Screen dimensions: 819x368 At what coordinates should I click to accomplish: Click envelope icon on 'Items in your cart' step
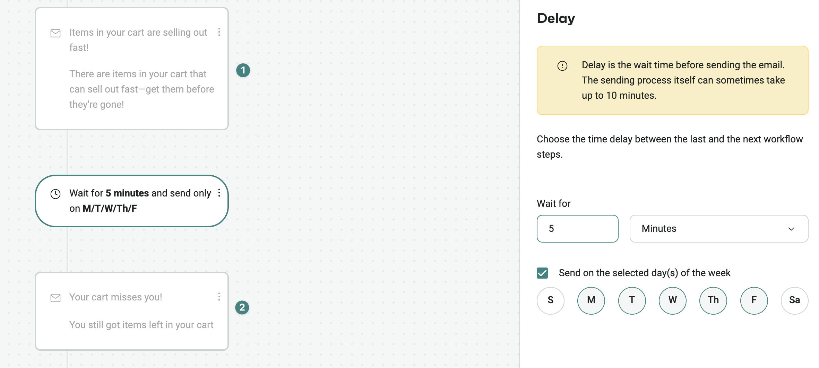55,33
